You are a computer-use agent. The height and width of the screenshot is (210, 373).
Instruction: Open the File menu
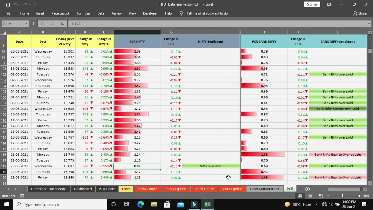[x=8, y=13]
